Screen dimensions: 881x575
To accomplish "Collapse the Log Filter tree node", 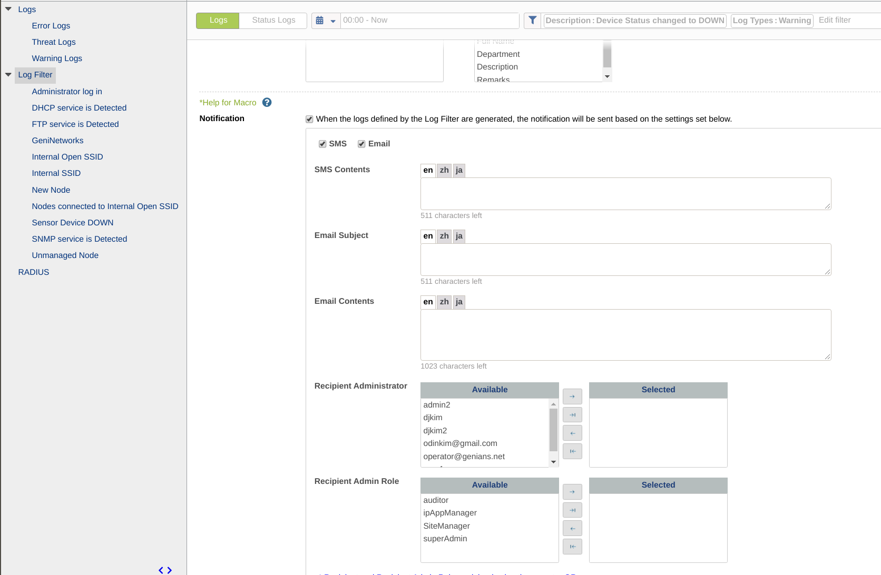I will [x=8, y=75].
